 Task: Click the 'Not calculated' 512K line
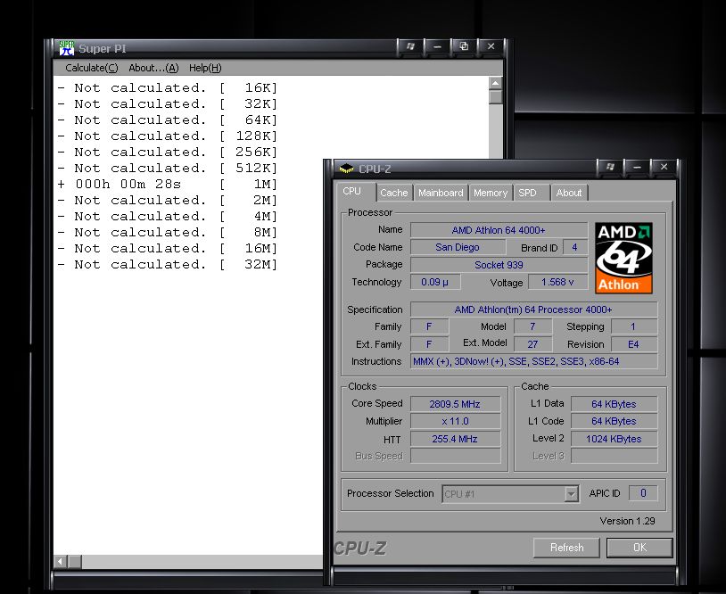pos(167,168)
